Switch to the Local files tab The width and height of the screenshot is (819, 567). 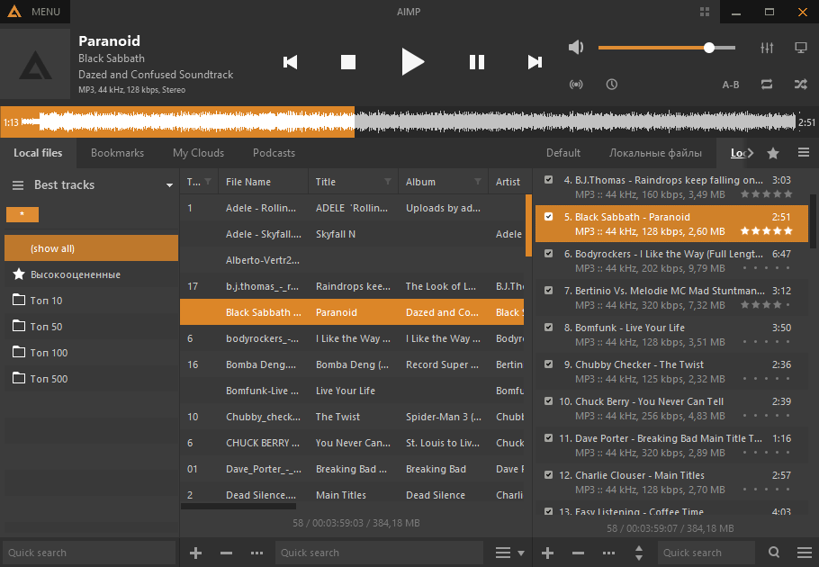click(38, 153)
